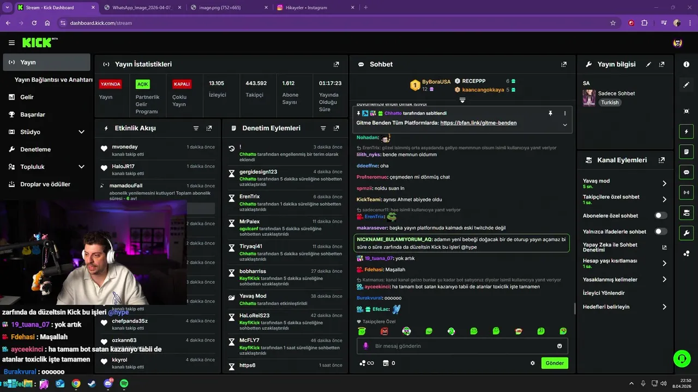Open Başarılar in the sidebar
The width and height of the screenshot is (698, 392).
[46, 114]
